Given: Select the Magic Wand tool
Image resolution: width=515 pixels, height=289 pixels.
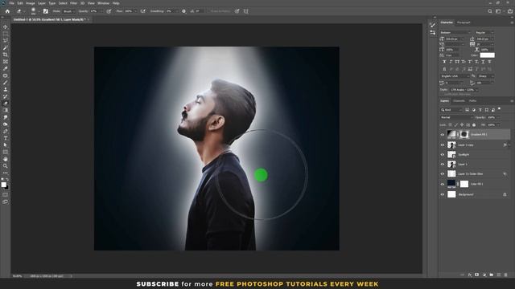Looking at the screenshot, I should (x=6, y=48).
